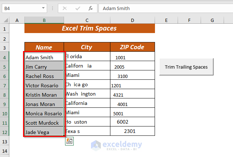Click the Insert Function fx icon

pyautogui.click(x=91, y=8)
